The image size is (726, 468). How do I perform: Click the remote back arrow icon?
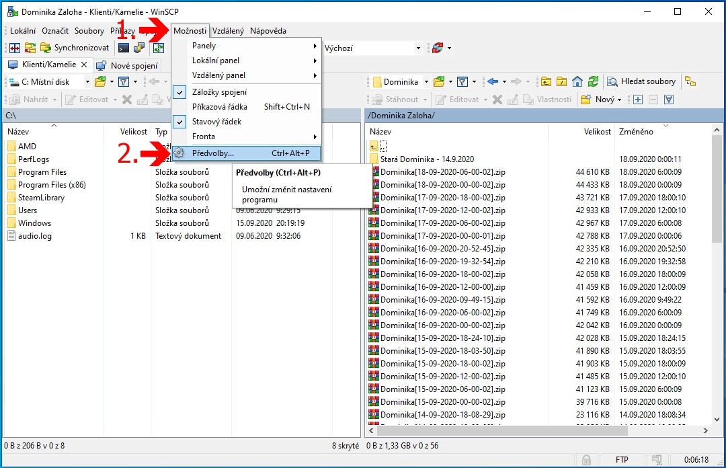coord(493,82)
